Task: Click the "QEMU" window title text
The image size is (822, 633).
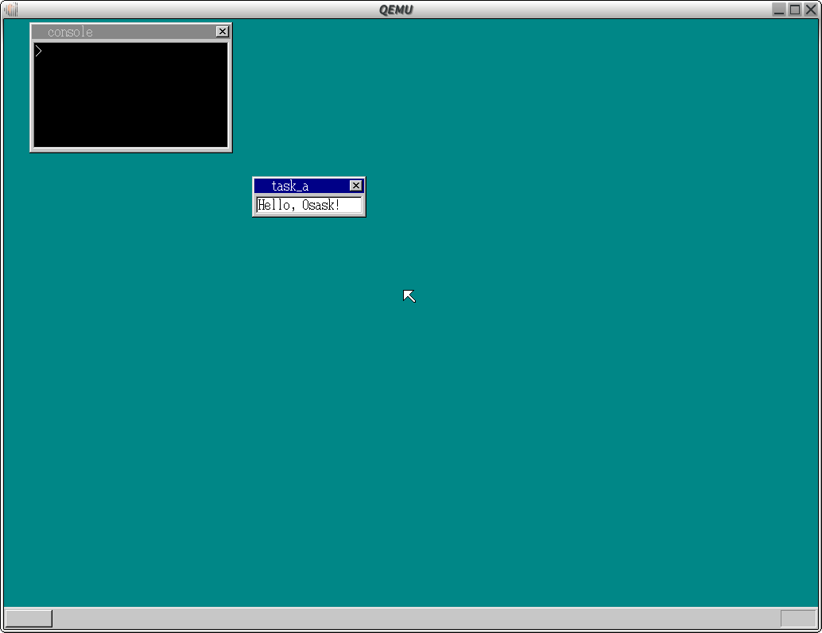Action: coord(396,10)
